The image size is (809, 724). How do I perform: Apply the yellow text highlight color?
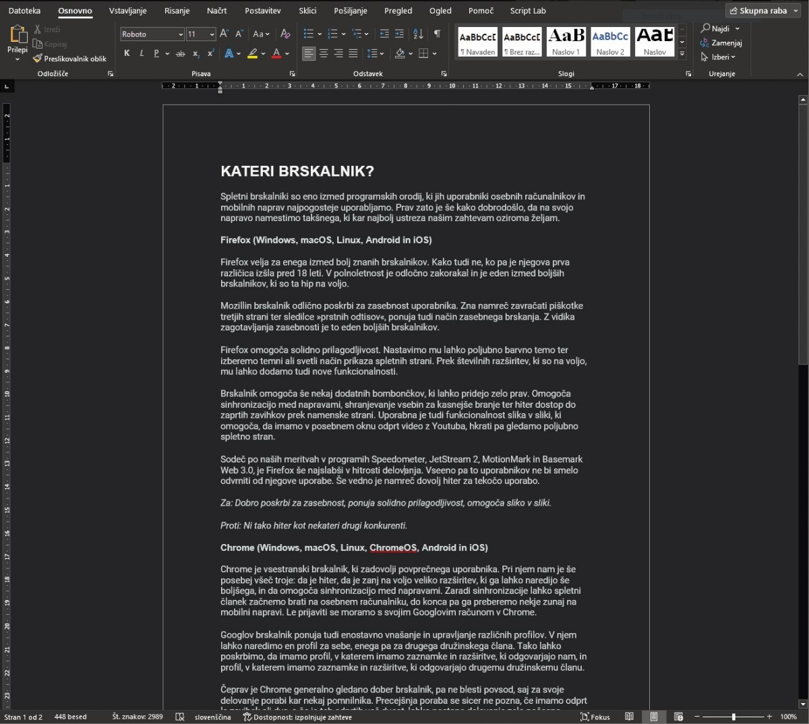click(252, 53)
